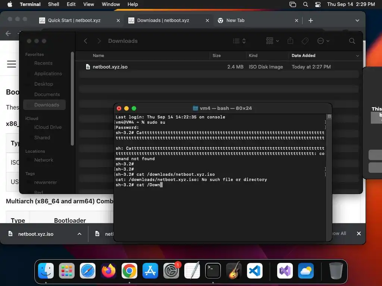Select Desktop in Finder sidebar
Screen dimensions: 382x286
click(44, 84)
